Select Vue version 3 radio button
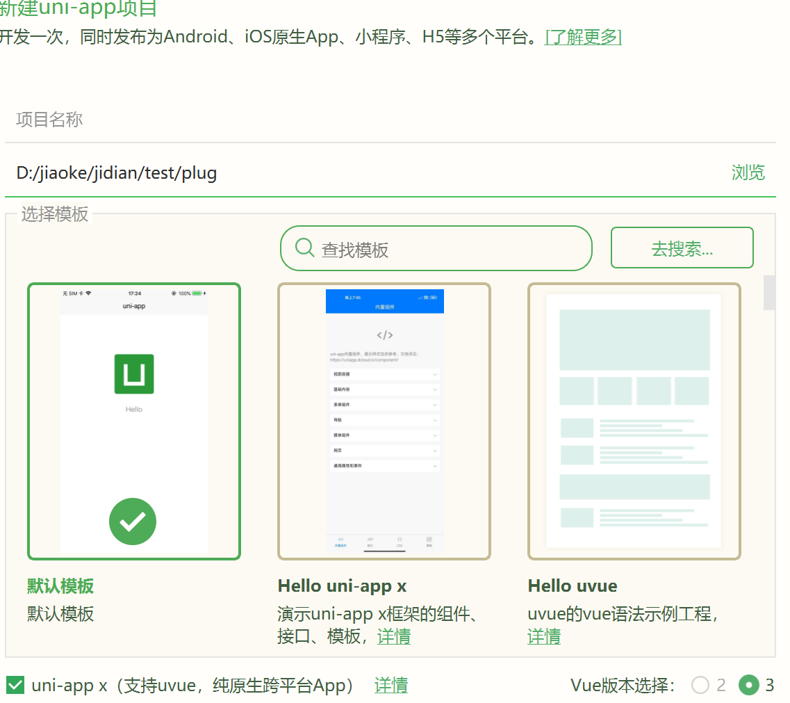The image size is (790, 703). pos(749,686)
